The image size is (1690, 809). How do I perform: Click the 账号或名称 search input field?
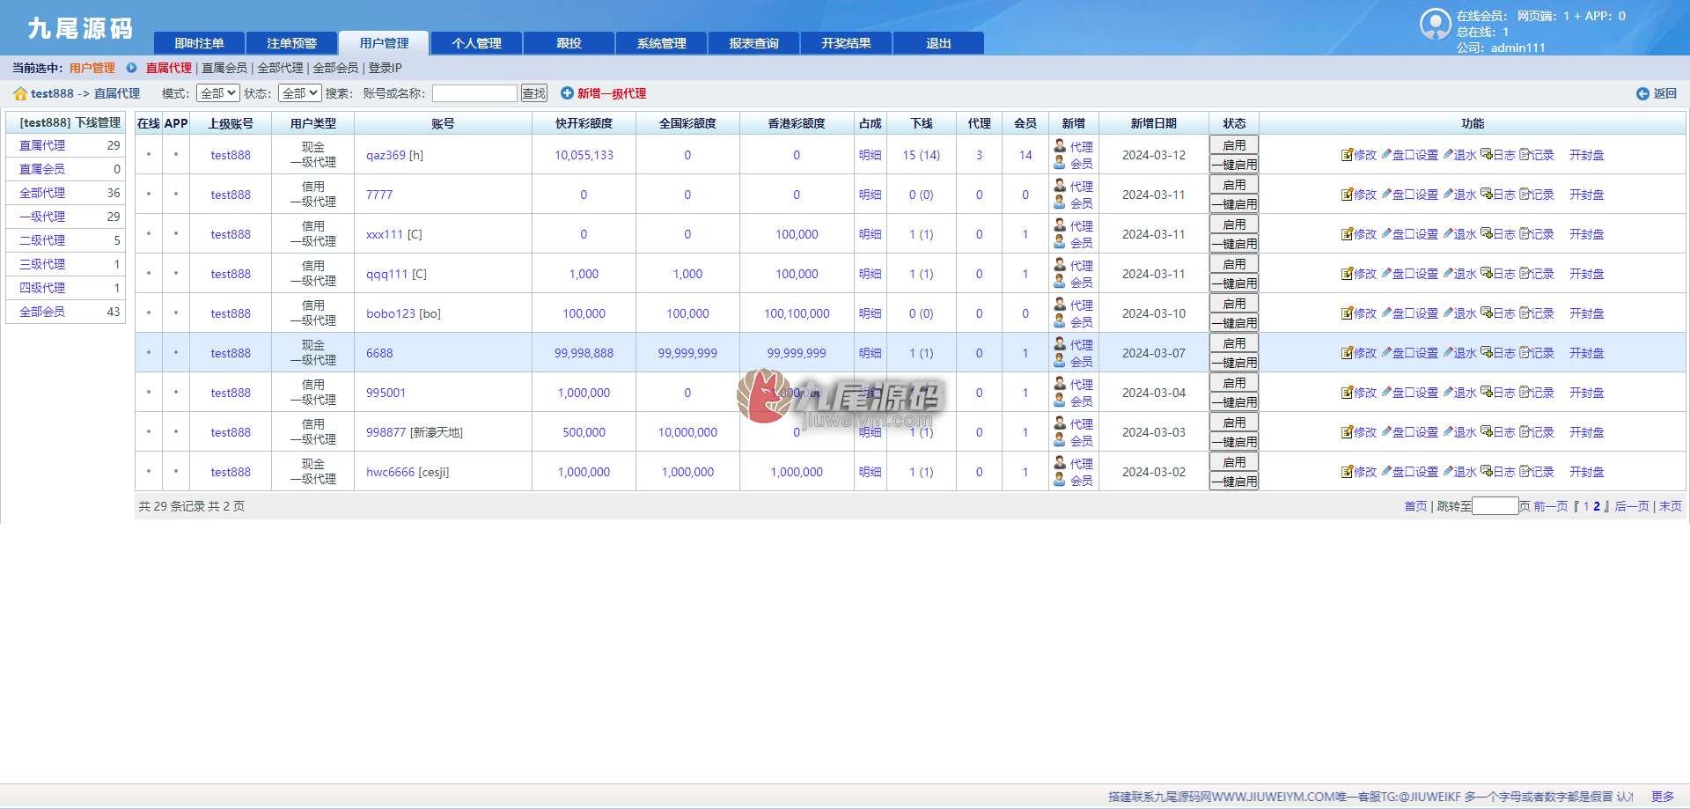click(474, 93)
